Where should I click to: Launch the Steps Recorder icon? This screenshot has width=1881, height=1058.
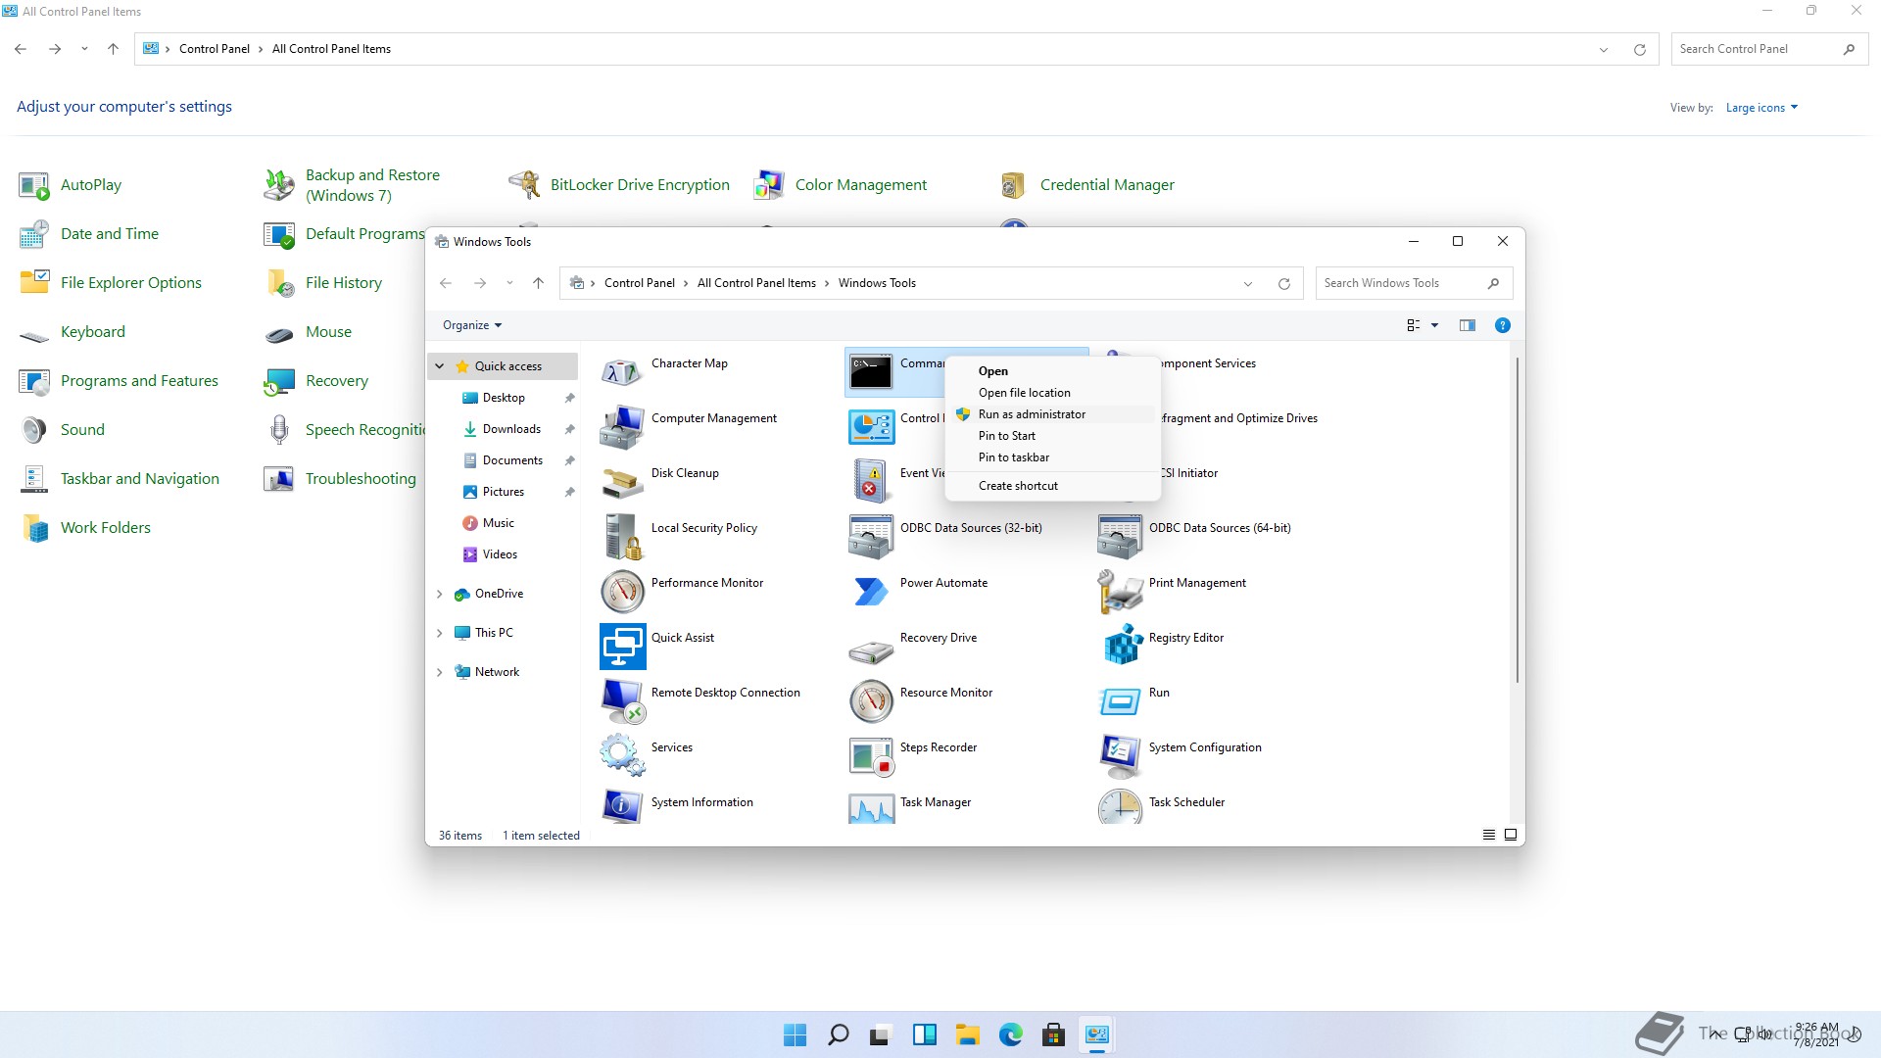[871, 756]
